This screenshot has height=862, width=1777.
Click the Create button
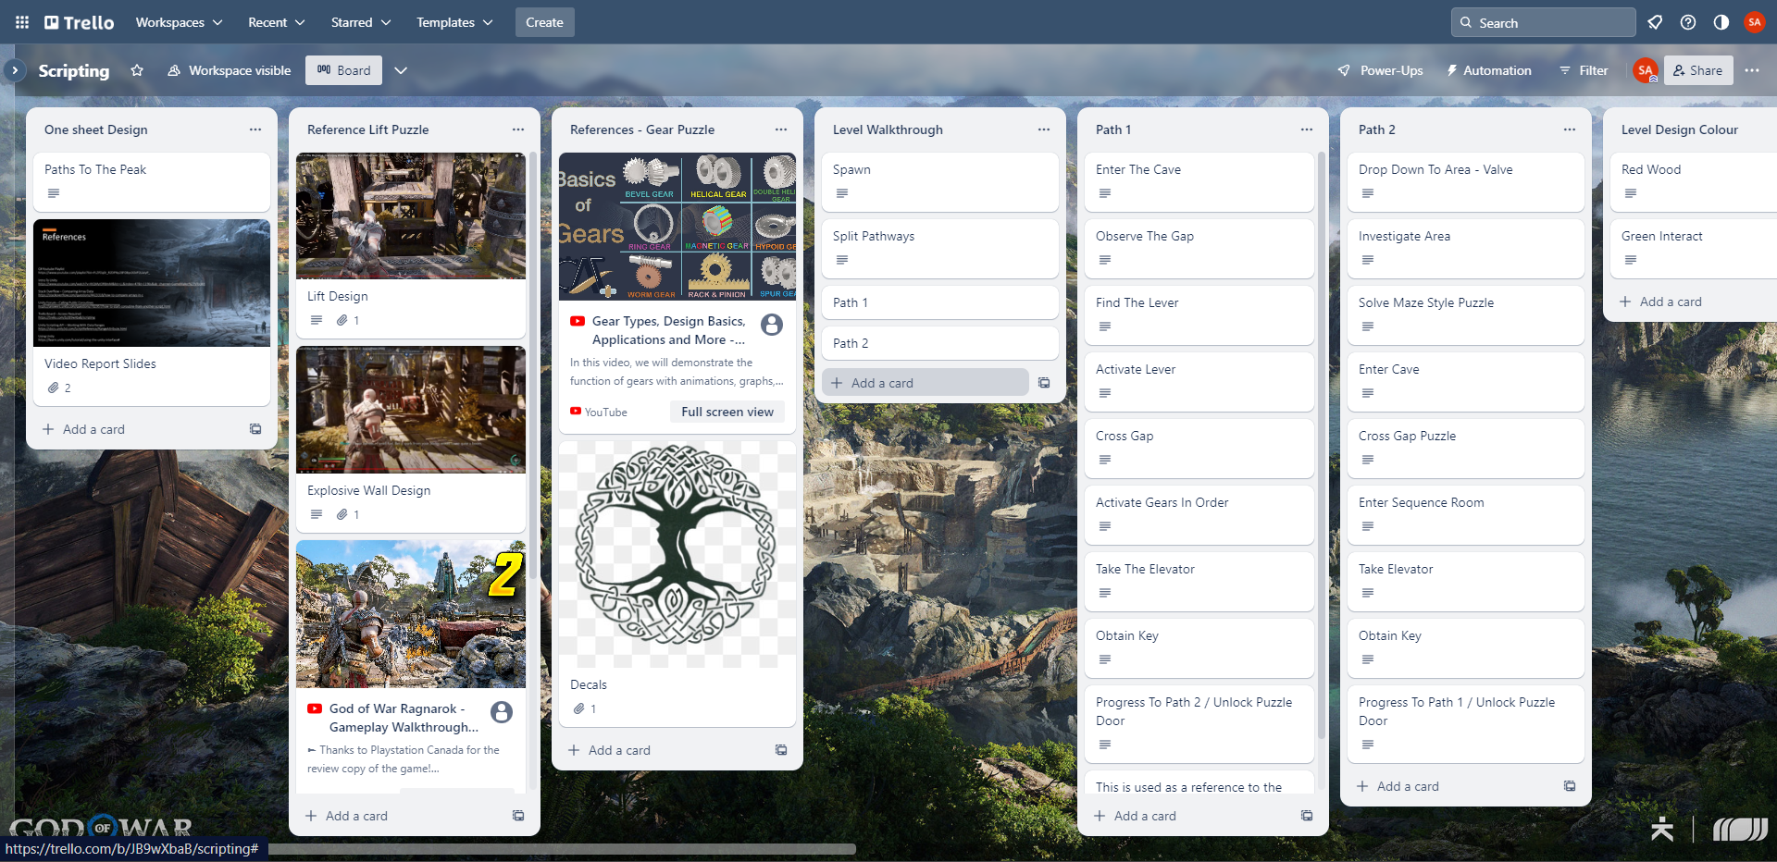[544, 22]
